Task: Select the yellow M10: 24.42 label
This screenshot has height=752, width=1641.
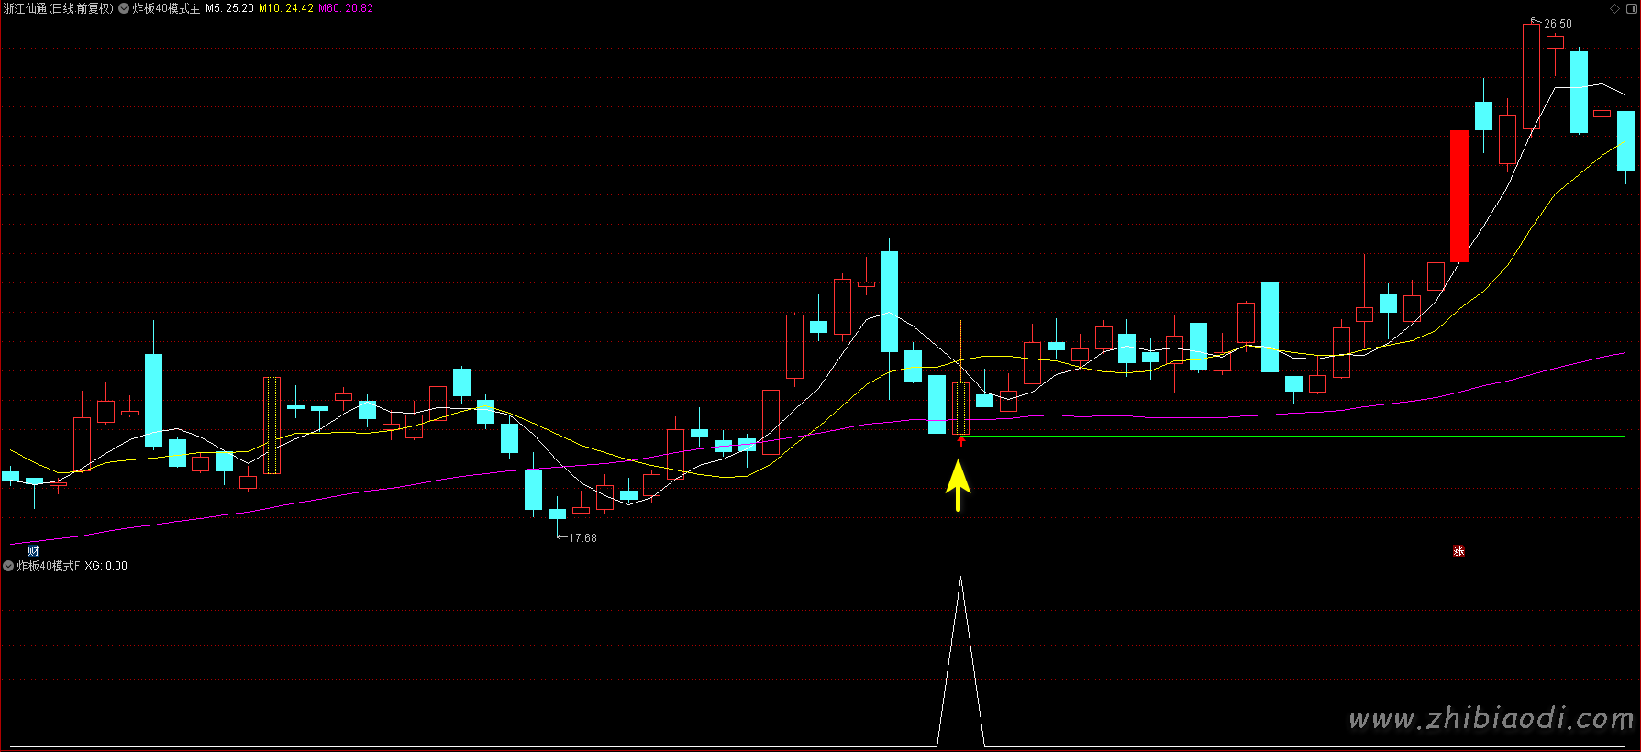Action: [286, 8]
